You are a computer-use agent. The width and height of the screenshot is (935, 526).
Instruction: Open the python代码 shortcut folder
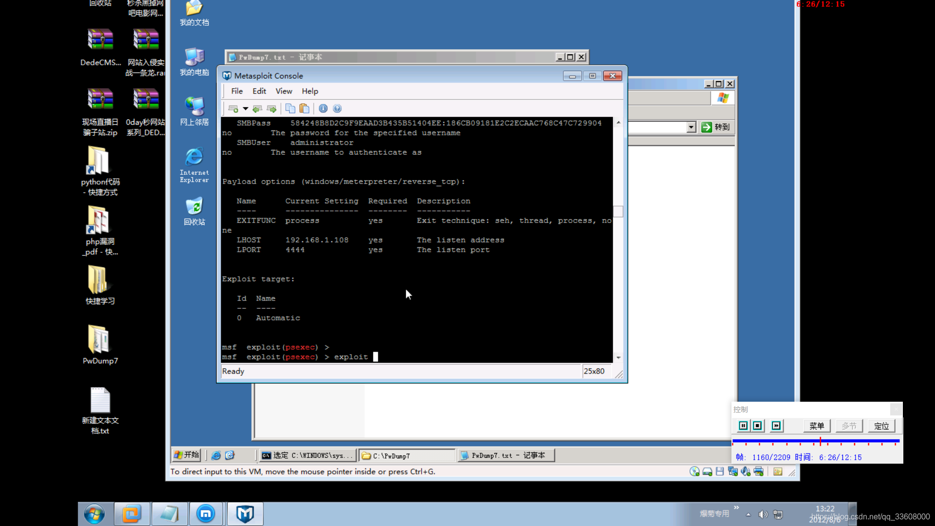pos(100,171)
